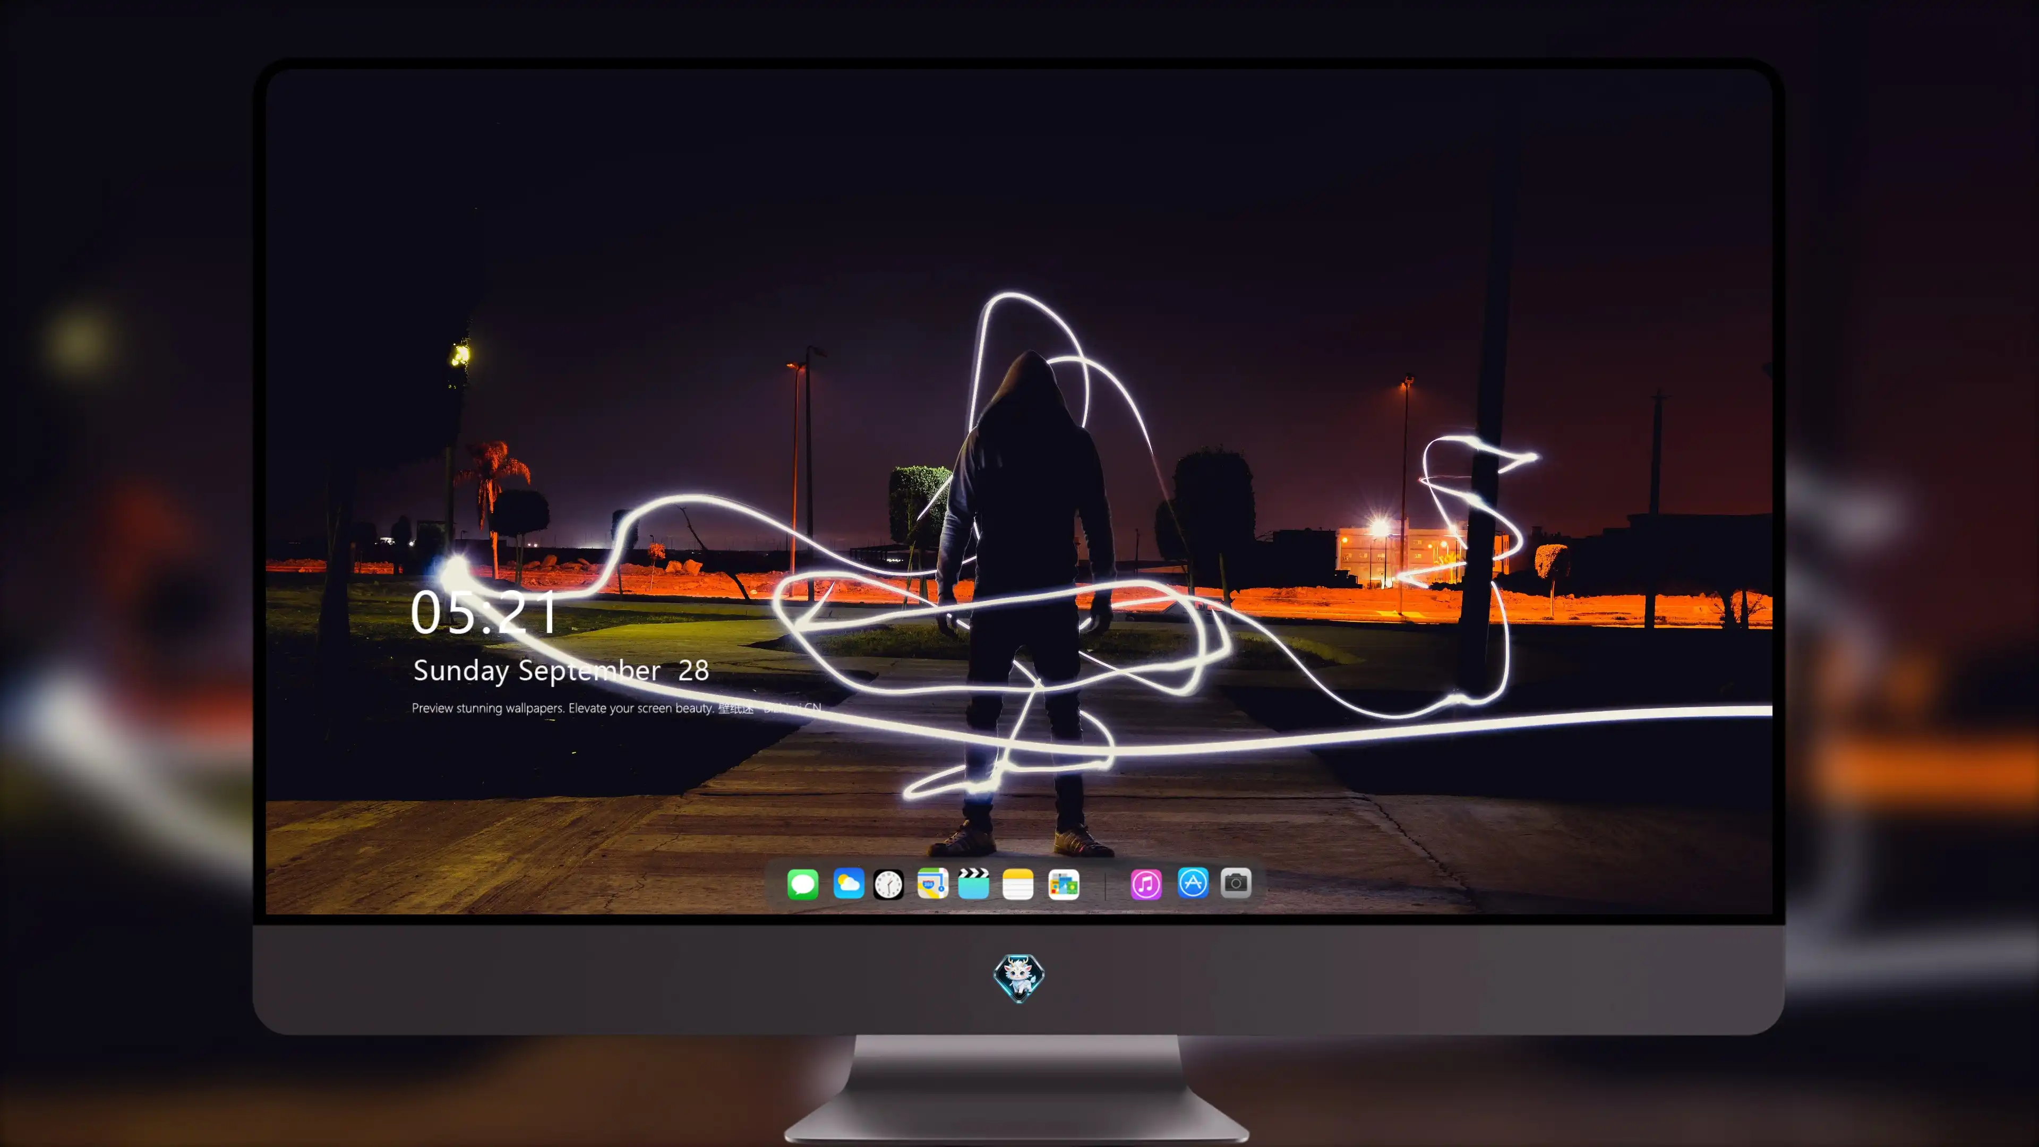Click the "Preview stunning wallpapers" caption text

click(616, 708)
